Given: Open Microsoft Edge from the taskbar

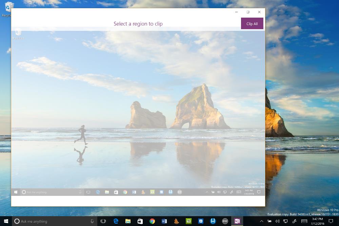Looking at the screenshot, I should point(116,221).
